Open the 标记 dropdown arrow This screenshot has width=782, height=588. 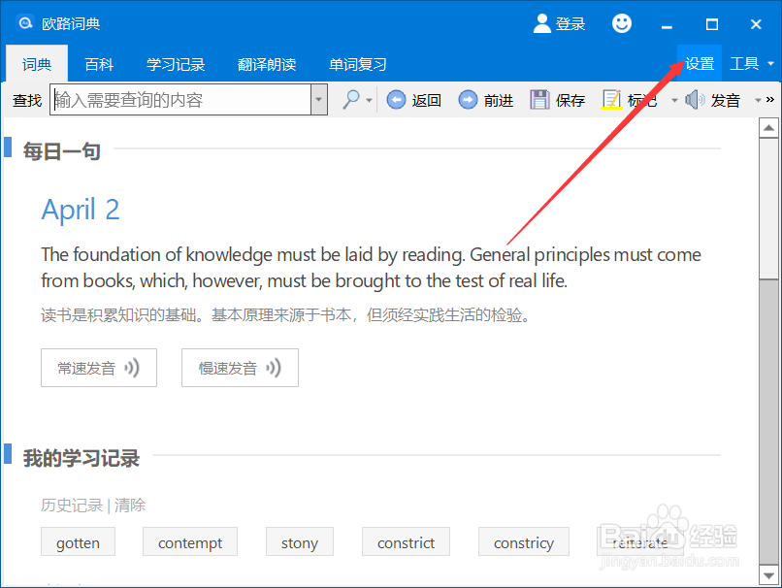point(674,100)
